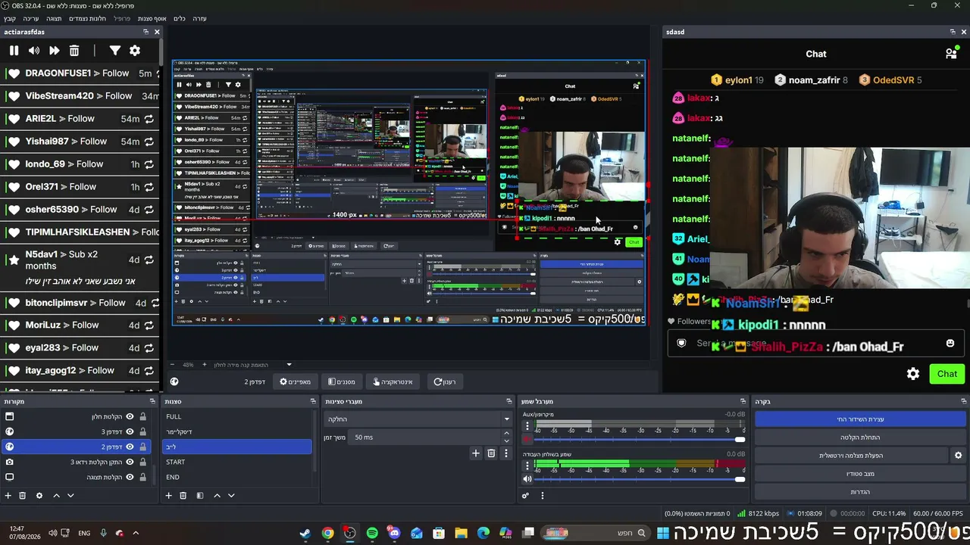The width and height of the screenshot is (970, 545).
Task: Toggle visibility of דפדפן 3 source
Action: click(130, 431)
